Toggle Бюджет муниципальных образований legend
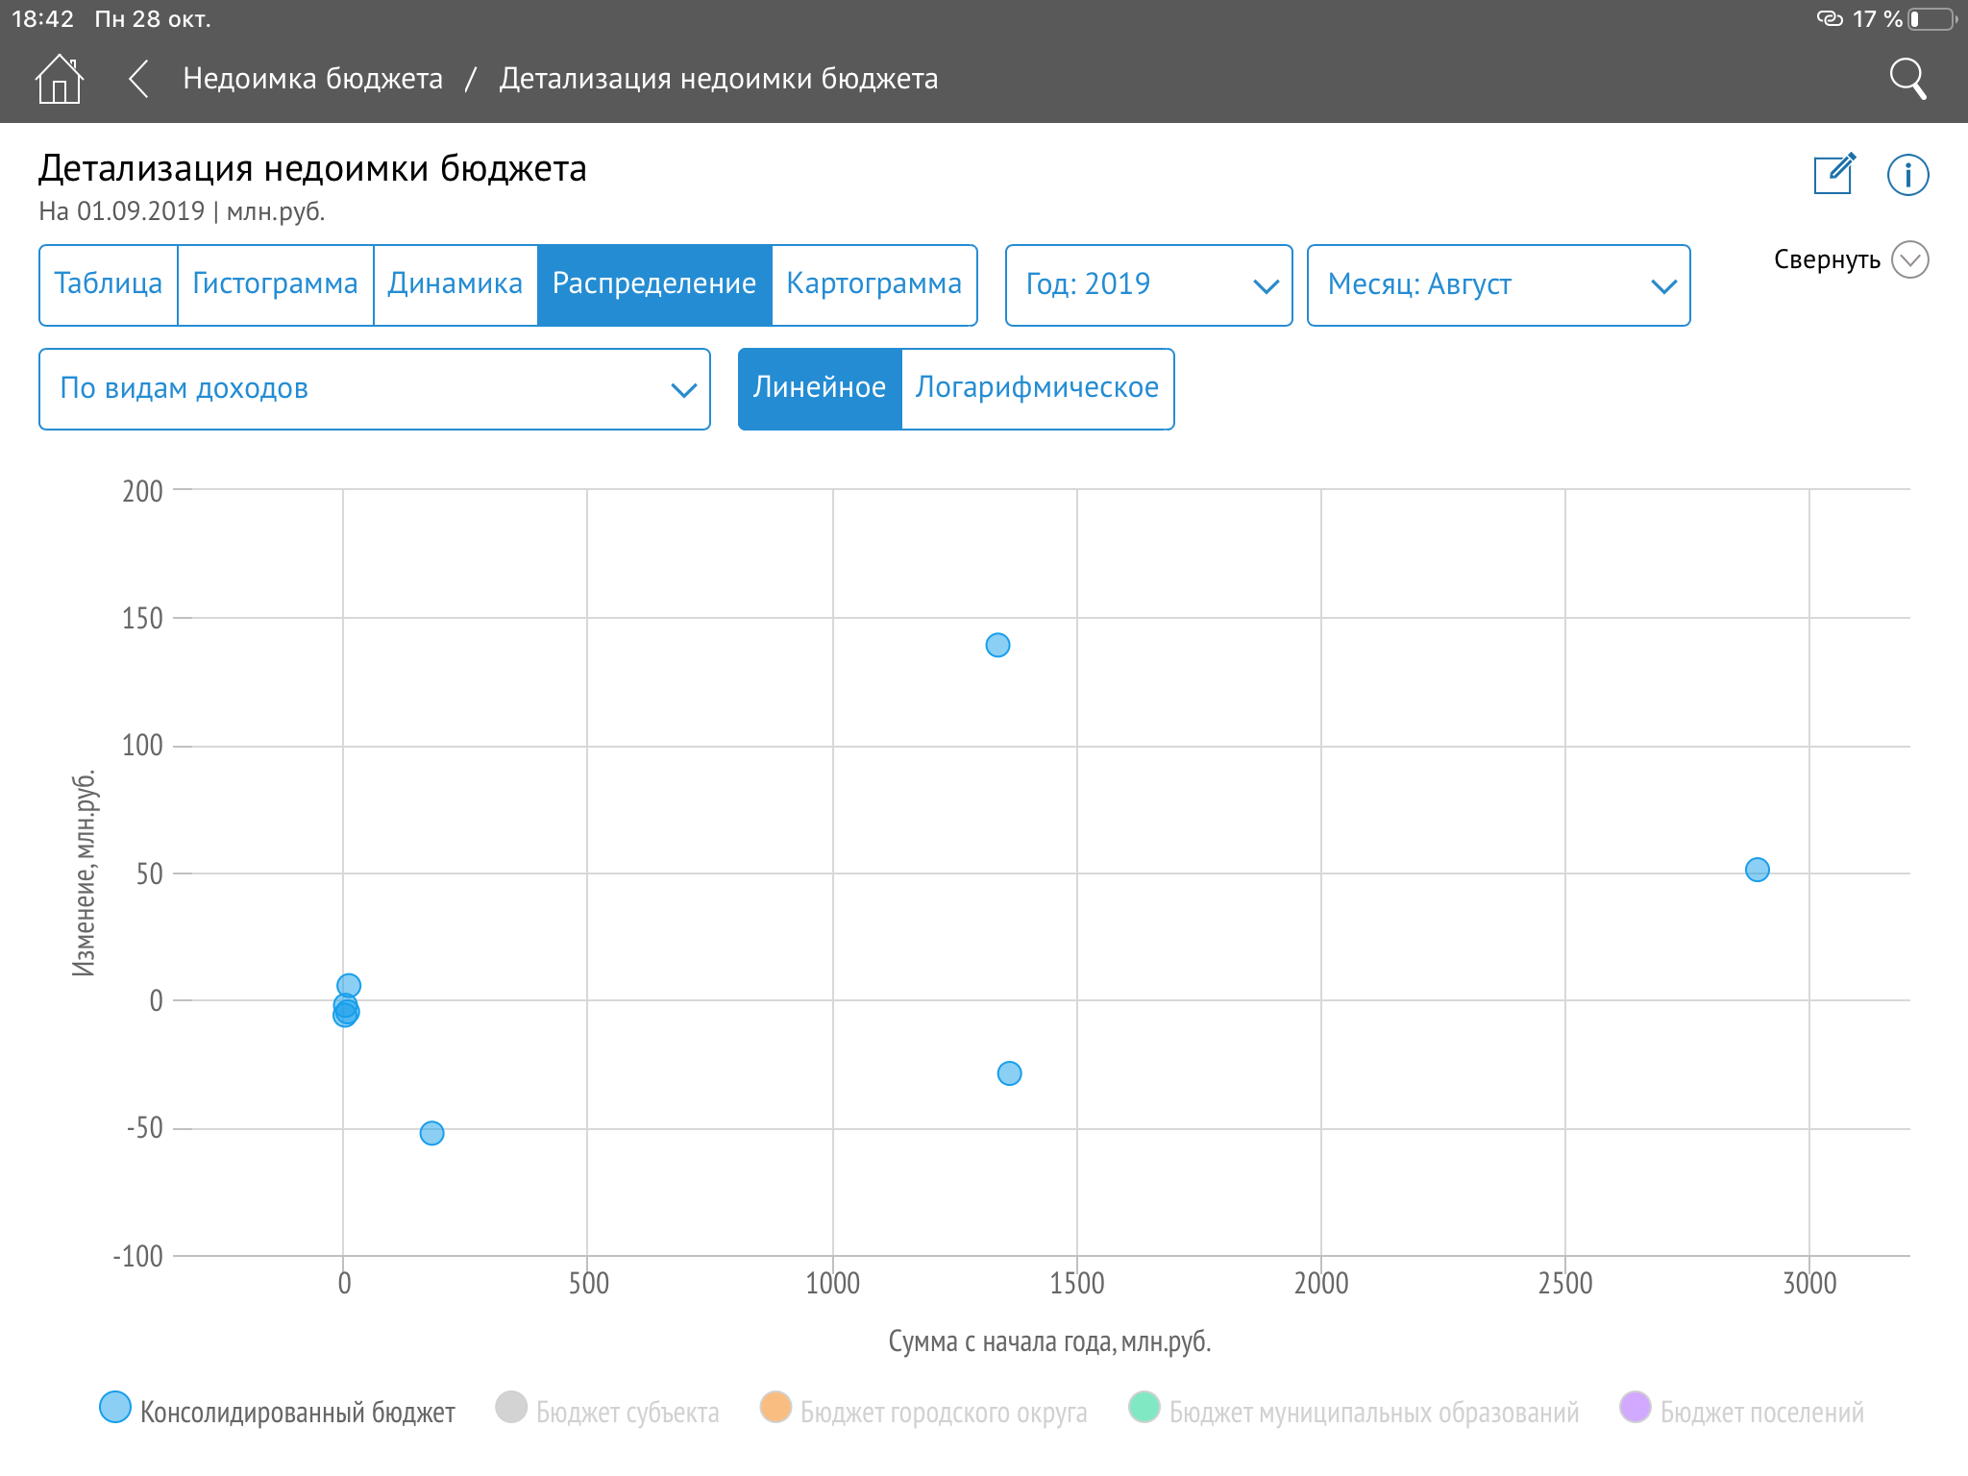 (1354, 1411)
